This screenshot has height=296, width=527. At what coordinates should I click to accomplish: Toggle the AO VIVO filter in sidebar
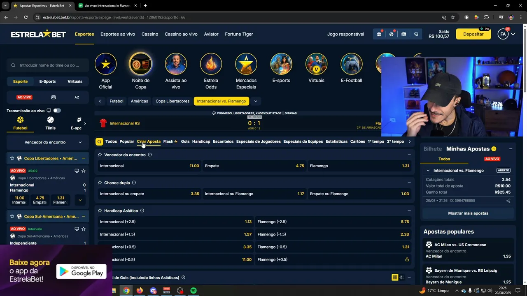(24, 97)
